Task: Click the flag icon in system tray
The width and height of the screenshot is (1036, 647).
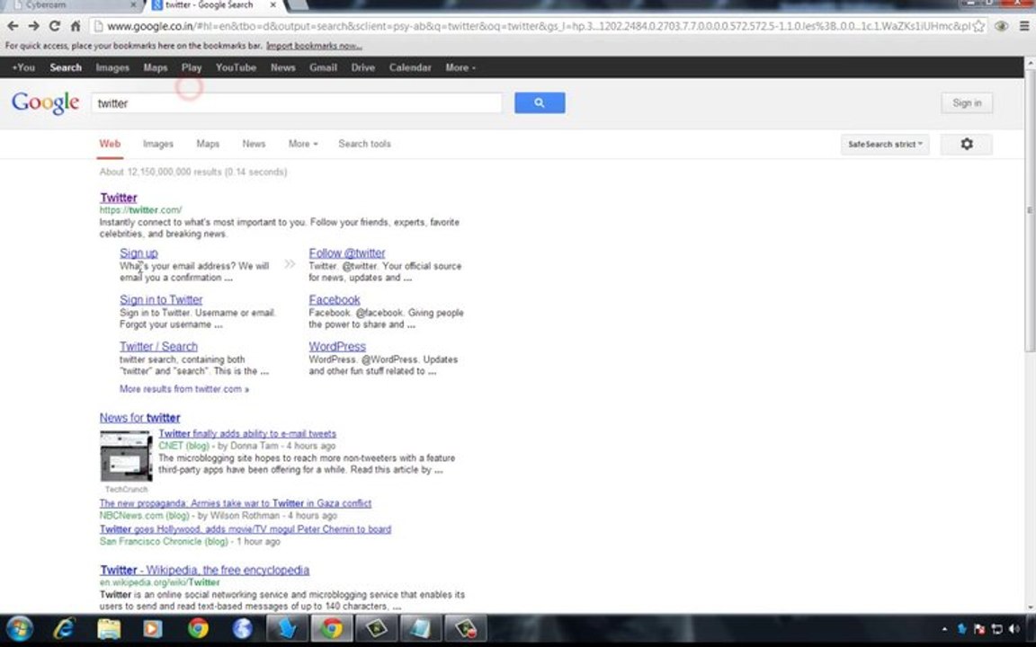Action: click(x=979, y=629)
